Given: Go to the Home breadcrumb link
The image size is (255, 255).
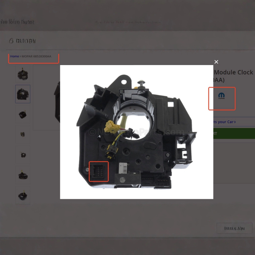Looking at the screenshot, I should pyautogui.click(x=14, y=56).
